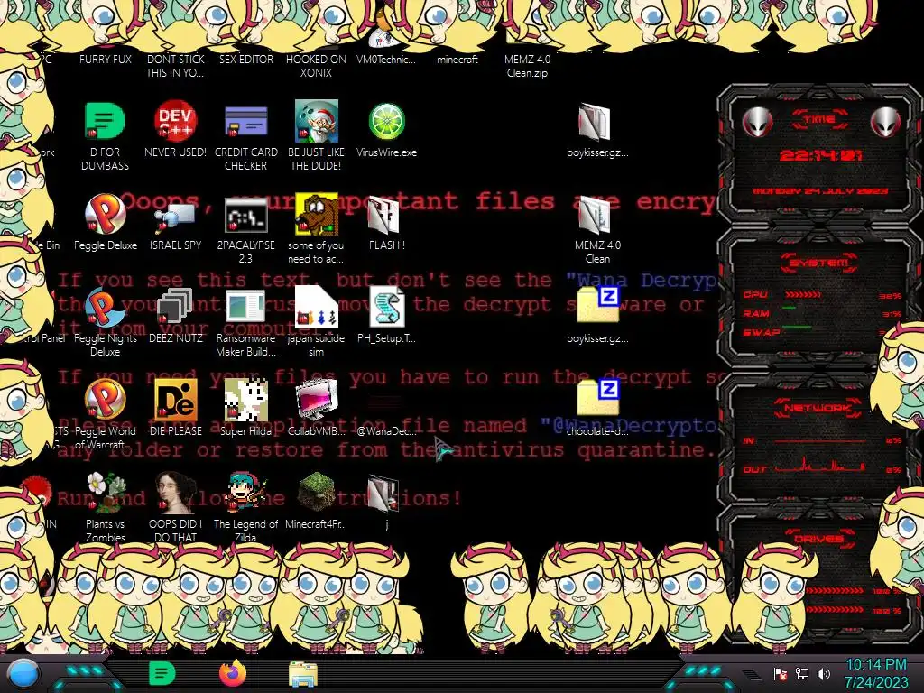This screenshot has height=693, width=924.
Task: Select the Peggle Nights Deluxe icon
Action: tap(105, 308)
